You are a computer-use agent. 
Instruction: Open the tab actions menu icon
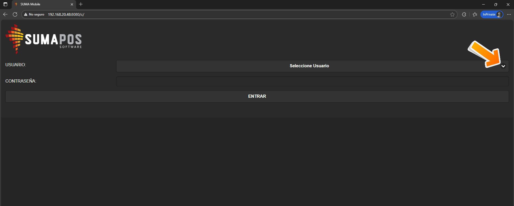(x=5, y=4)
